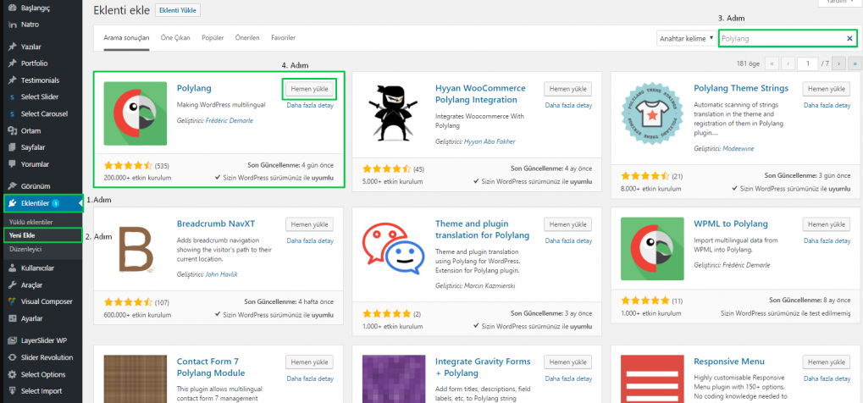863x403 pixels.
Task: Click the Eklentiler update count badge
Action: coord(56,204)
